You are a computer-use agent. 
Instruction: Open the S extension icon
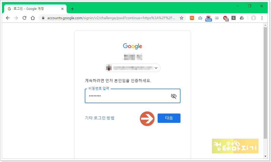(234, 18)
